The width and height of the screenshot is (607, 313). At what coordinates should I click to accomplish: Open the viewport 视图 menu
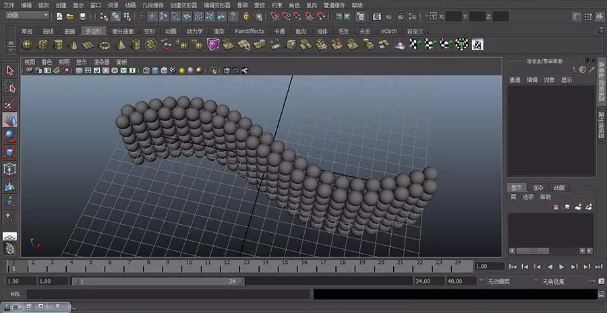(x=30, y=62)
